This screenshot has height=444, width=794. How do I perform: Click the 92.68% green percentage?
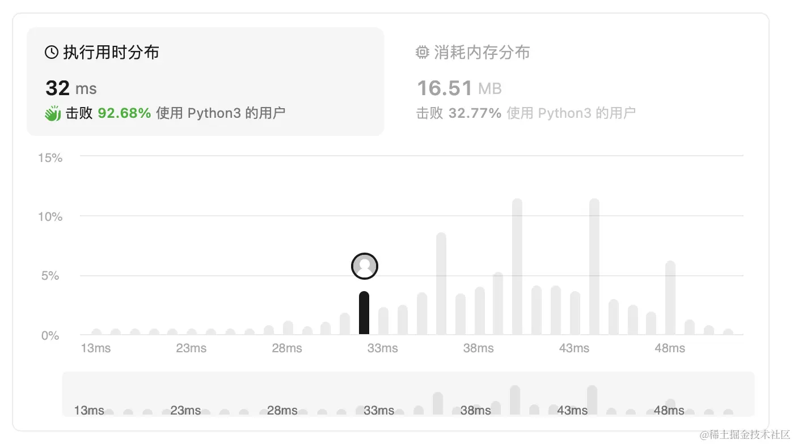tap(124, 113)
